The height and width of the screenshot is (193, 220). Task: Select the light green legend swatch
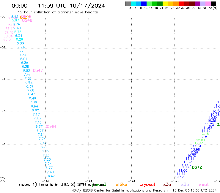149,4
